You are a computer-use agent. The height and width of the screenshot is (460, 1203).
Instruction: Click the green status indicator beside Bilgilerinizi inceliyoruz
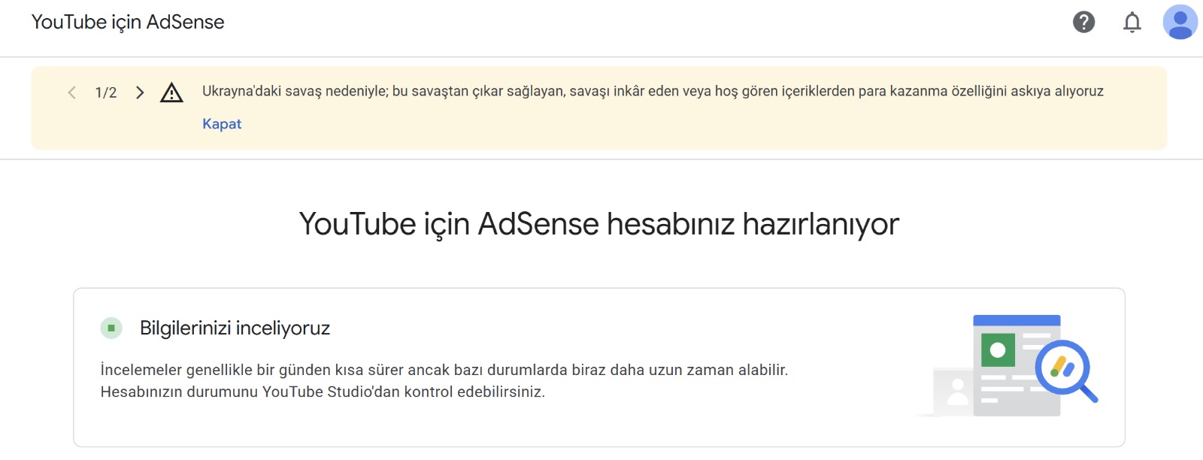(111, 328)
